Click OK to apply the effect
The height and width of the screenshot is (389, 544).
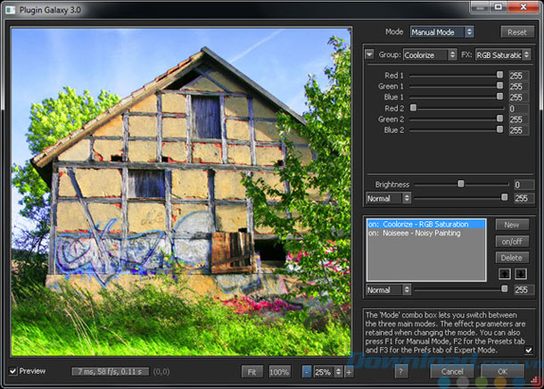pos(504,371)
